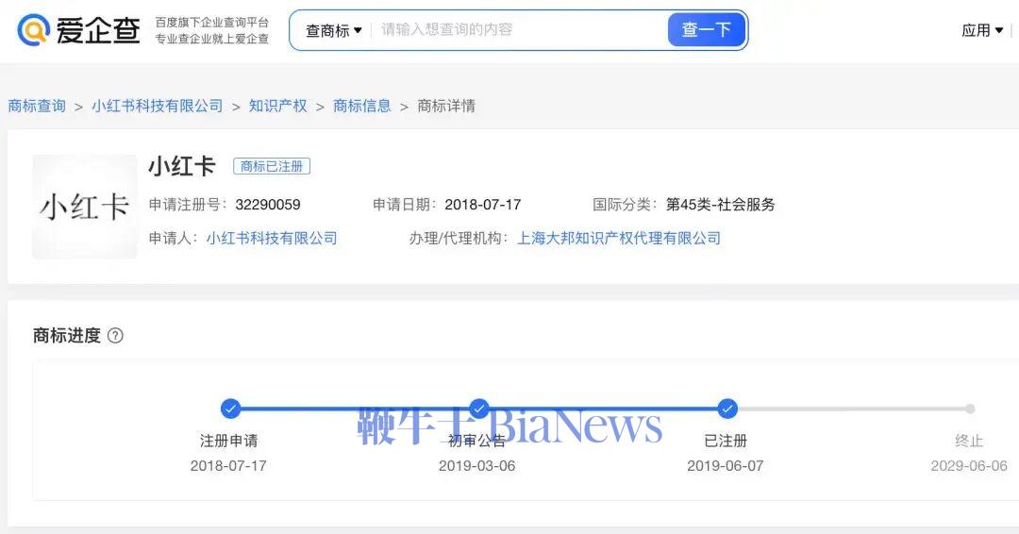Viewport: 1019px width, 534px height.
Task: Open 小红书科技有限公司 breadcrumb link
Action: pos(158,106)
